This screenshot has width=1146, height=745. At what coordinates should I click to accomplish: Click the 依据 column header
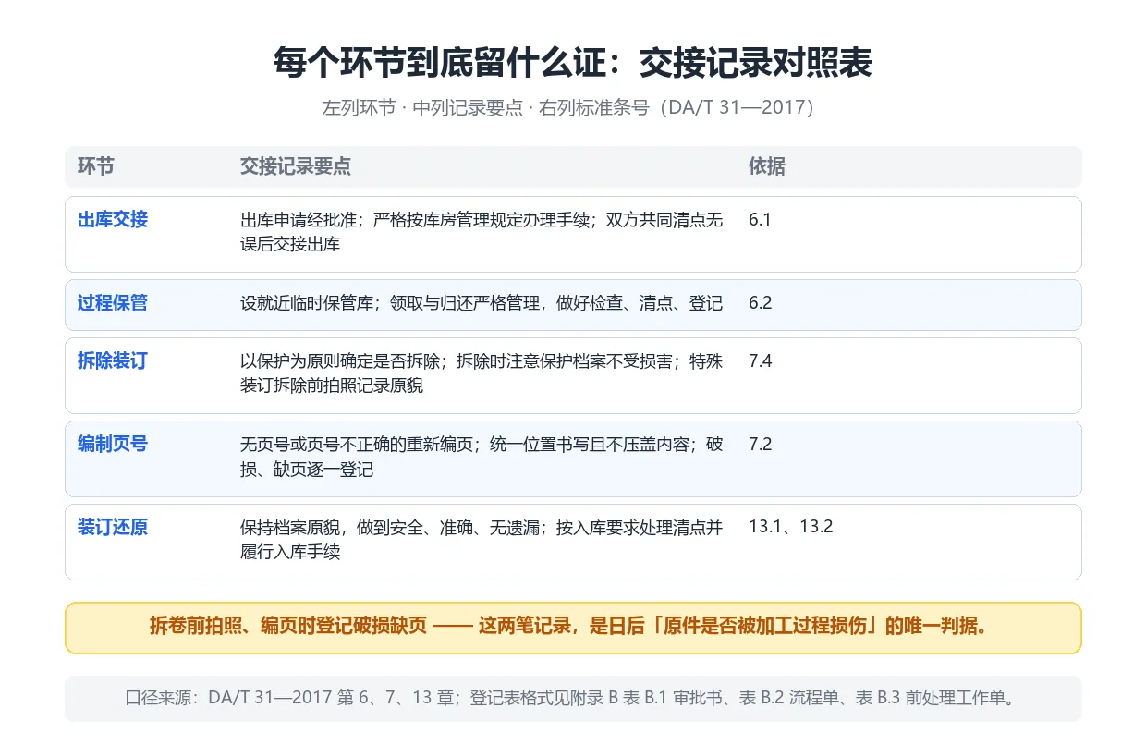[767, 166]
